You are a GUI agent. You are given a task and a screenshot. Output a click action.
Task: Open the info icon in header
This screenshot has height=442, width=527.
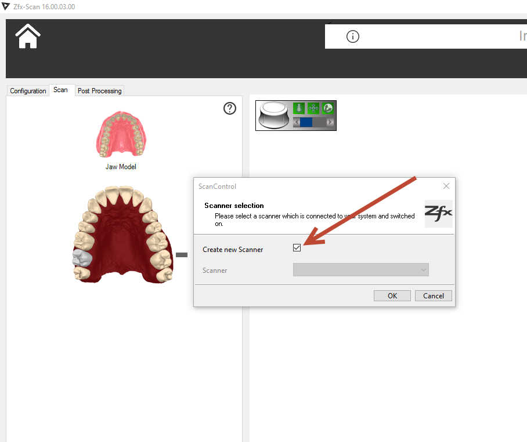[x=353, y=36]
